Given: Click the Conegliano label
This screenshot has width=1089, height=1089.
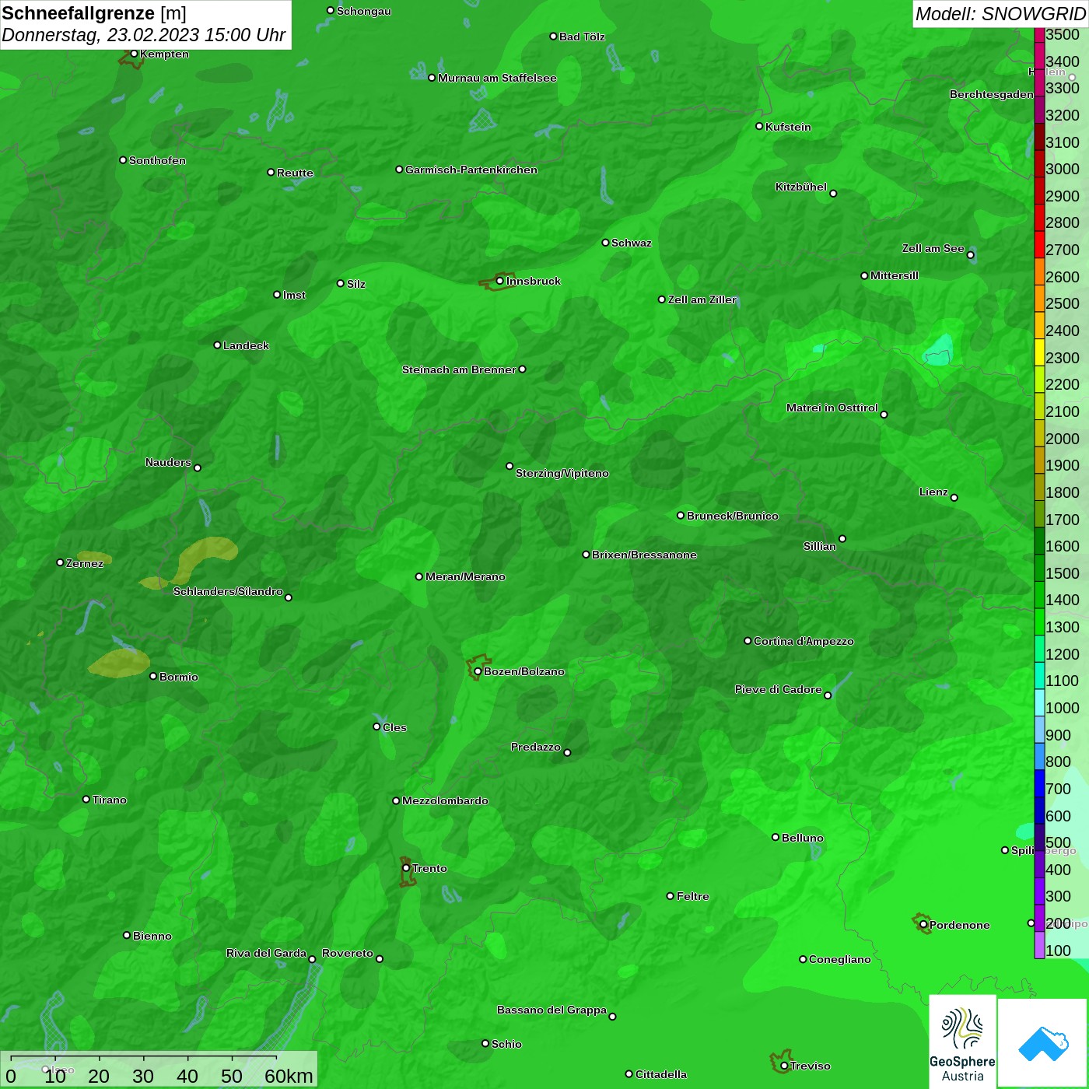Looking at the screenshot, I should 840,959.
